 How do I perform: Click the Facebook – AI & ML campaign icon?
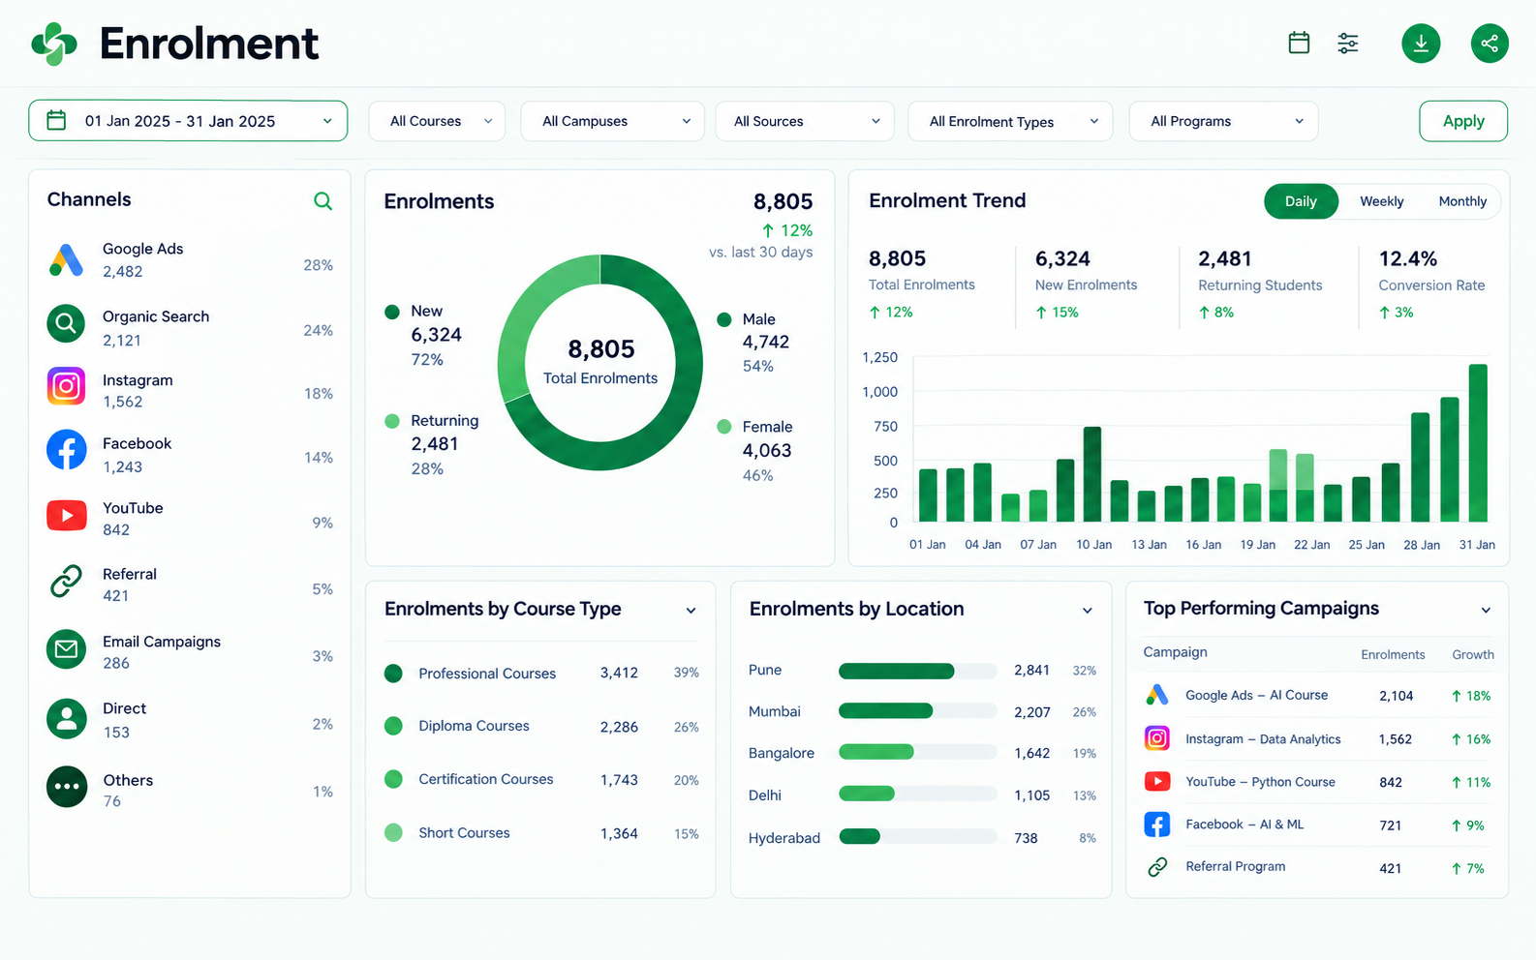[1157, 825]
